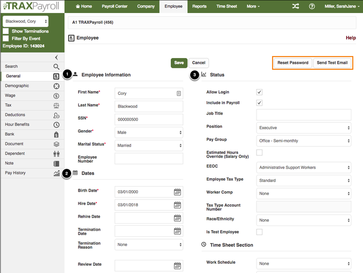Click the green Save button
Viewport: 363px width, 273px height.
tap(179, 63)
